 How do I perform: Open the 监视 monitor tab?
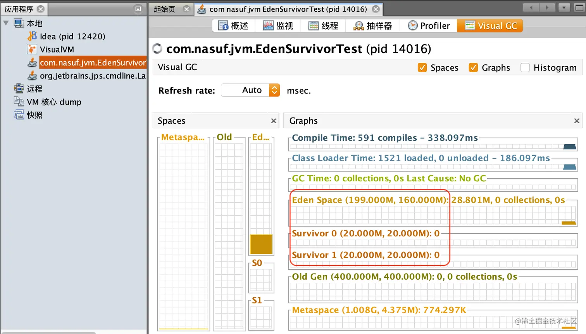[278, 26]
